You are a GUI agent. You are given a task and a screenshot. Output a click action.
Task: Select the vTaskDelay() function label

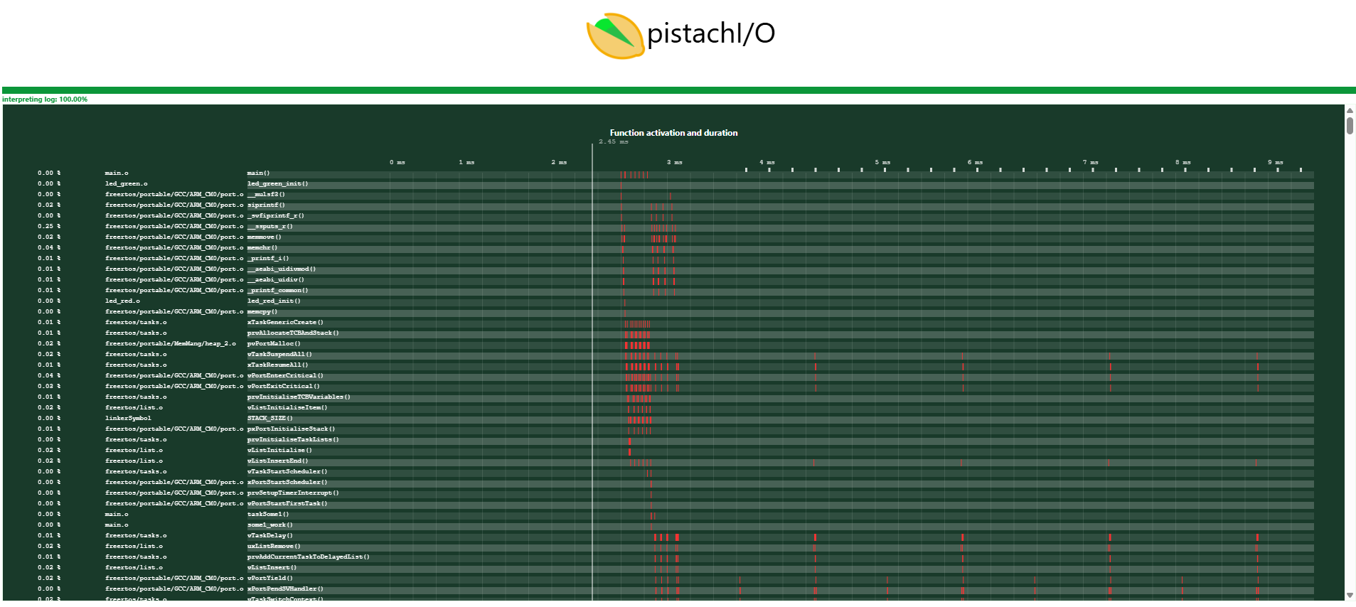coord(269,536)
